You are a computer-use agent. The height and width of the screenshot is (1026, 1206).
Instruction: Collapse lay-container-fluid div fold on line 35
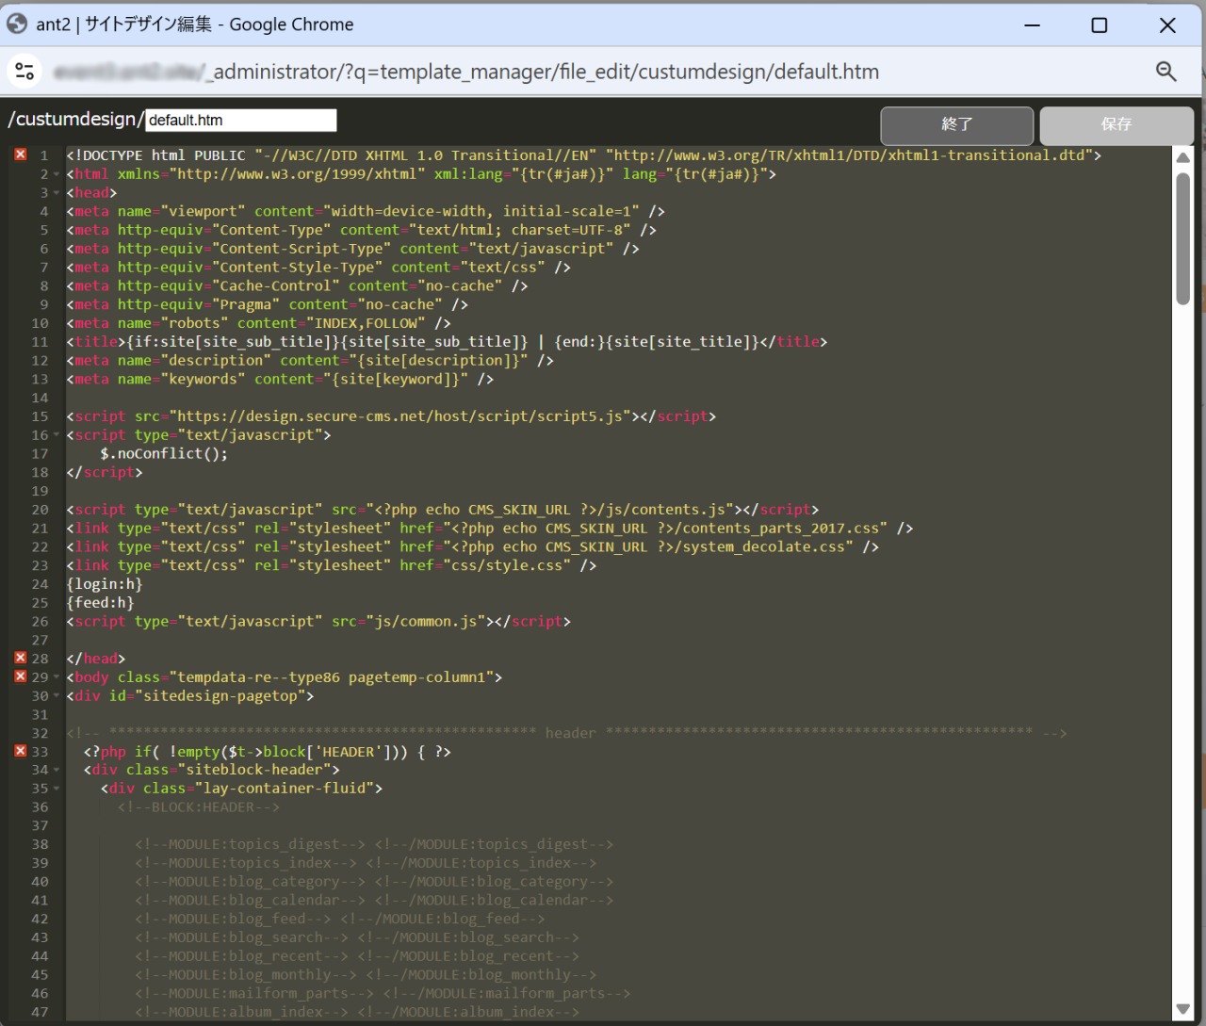pos(57,789)
